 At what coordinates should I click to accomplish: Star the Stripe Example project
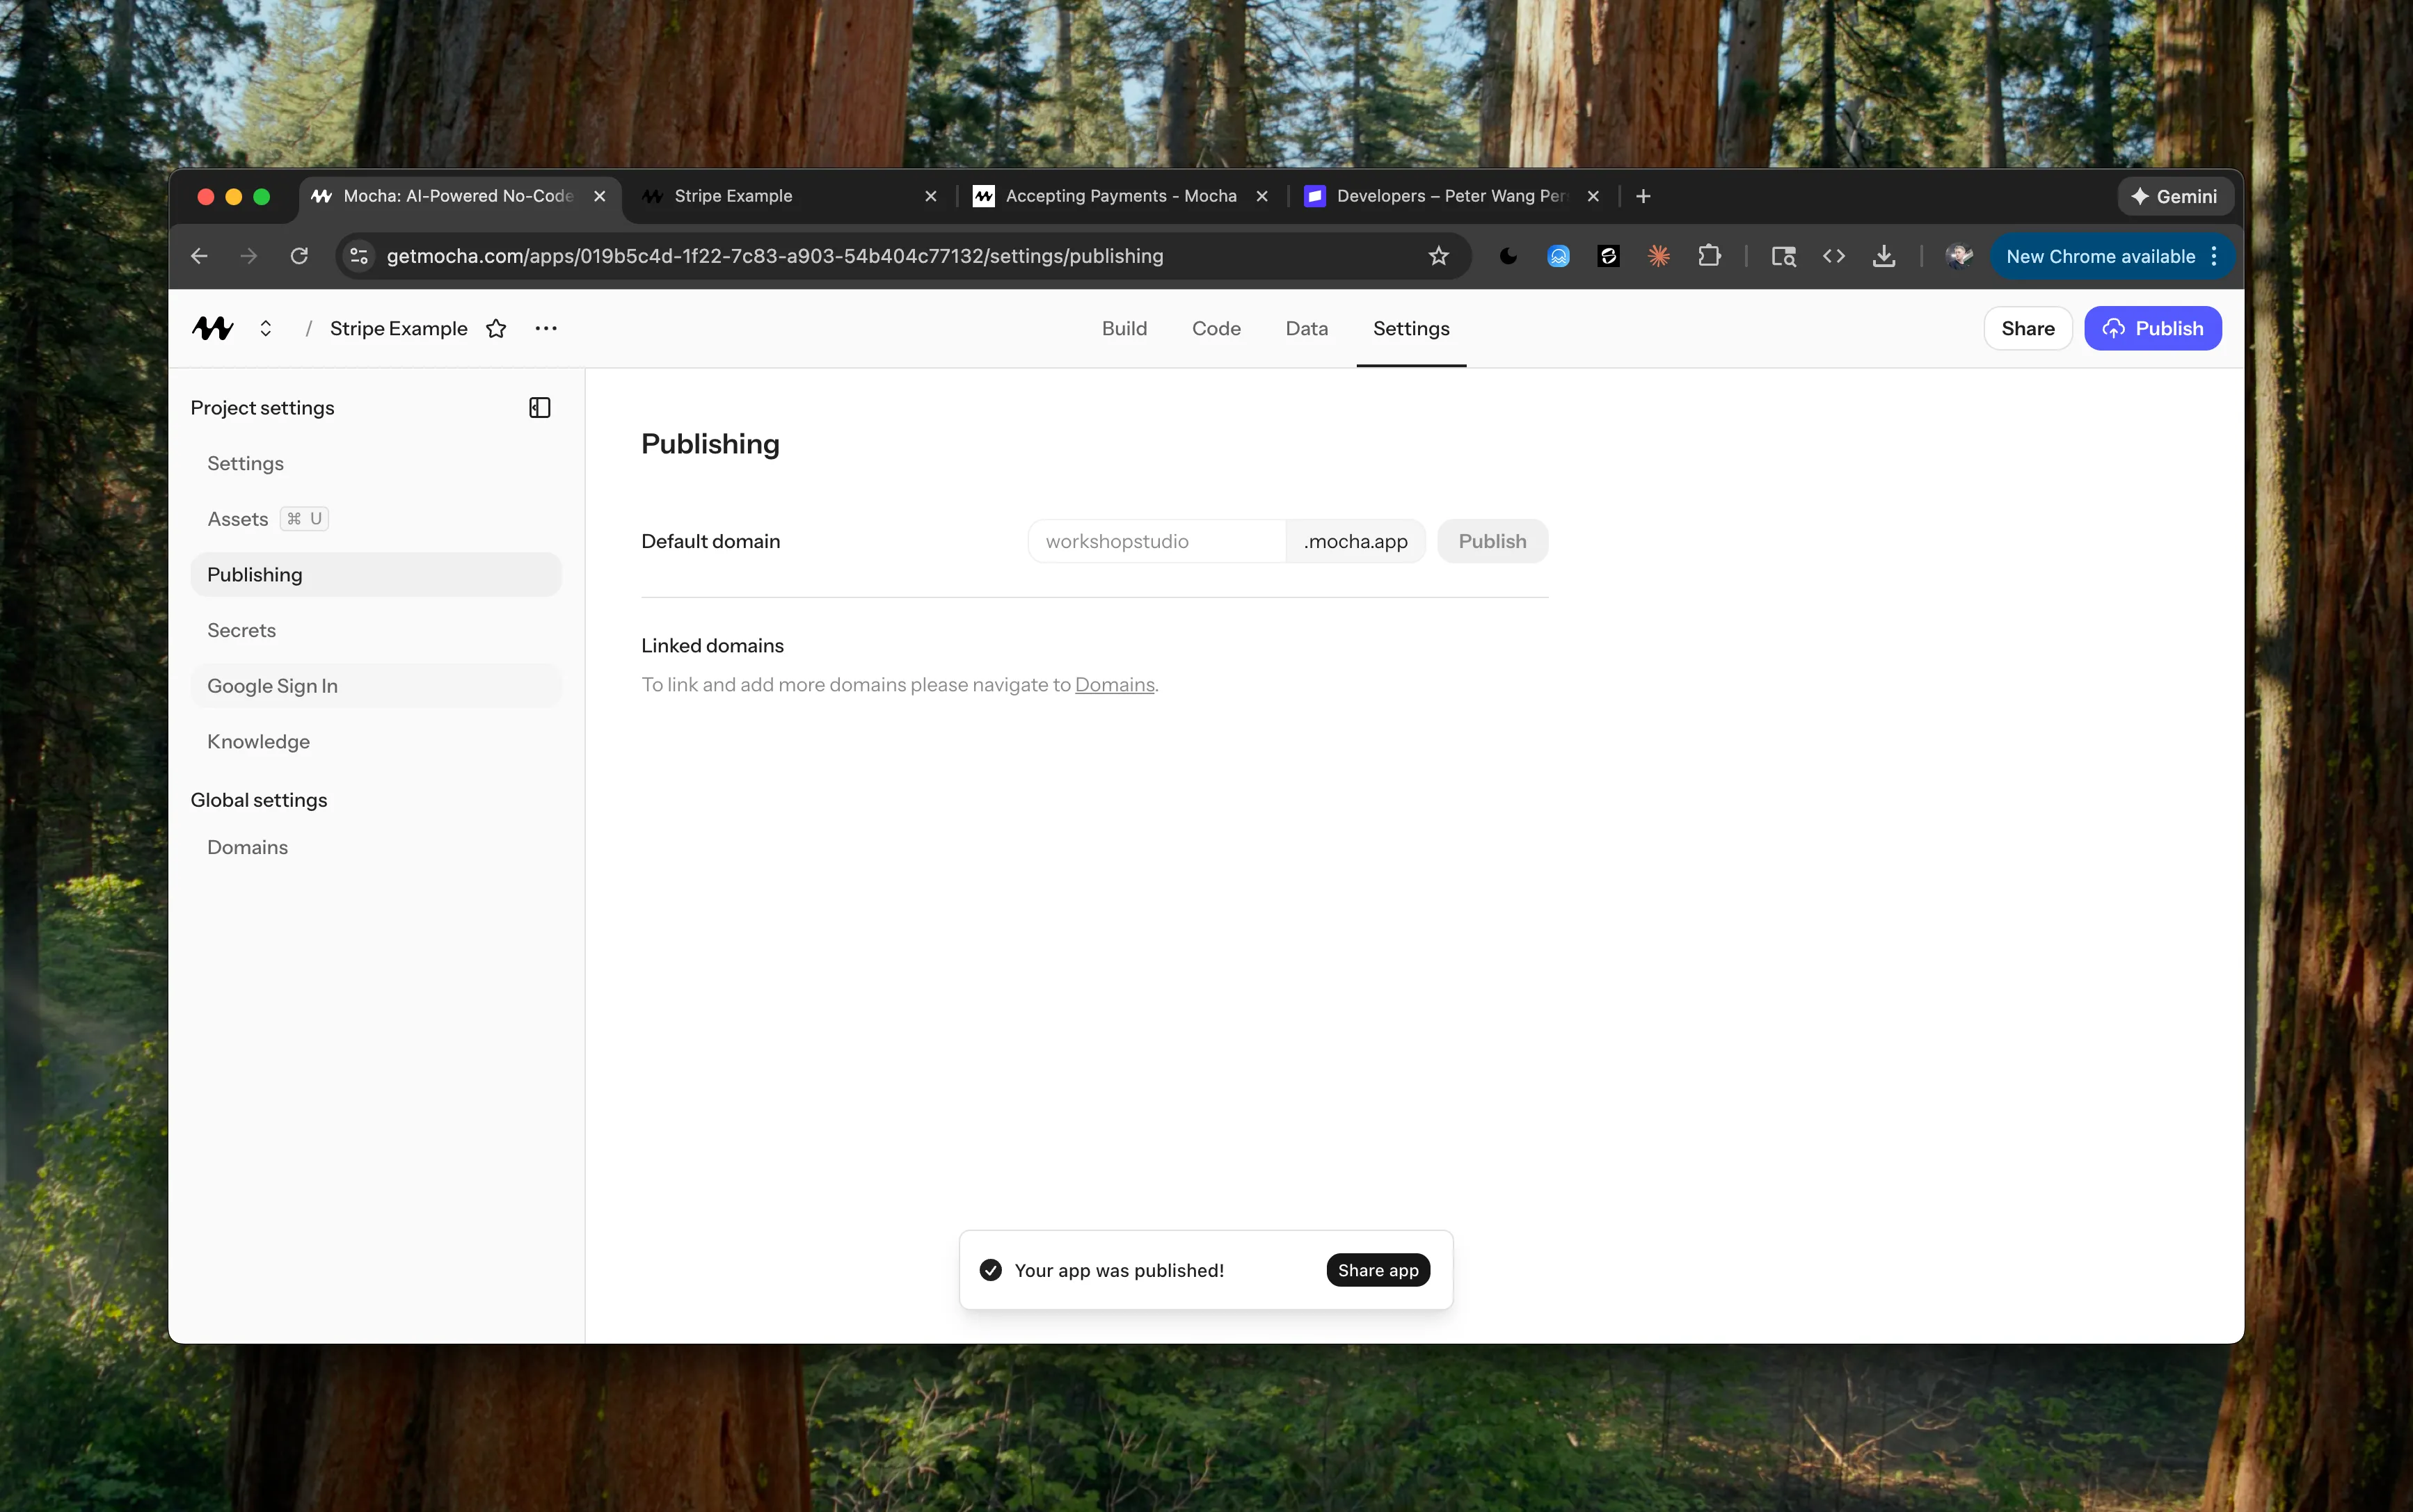496,328
